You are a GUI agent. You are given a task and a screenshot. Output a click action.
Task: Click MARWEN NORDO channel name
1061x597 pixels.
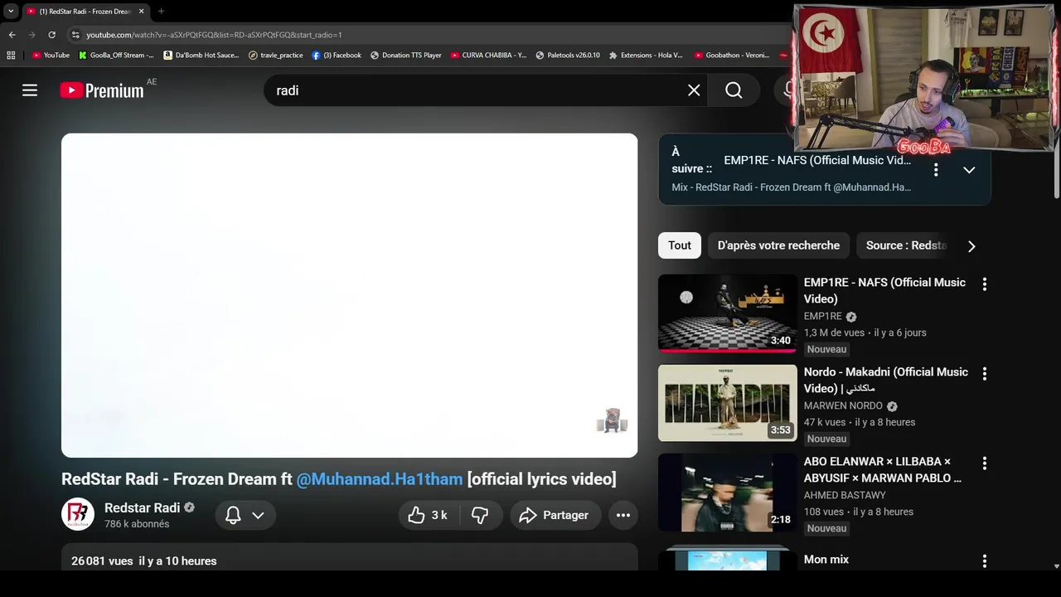843,405
